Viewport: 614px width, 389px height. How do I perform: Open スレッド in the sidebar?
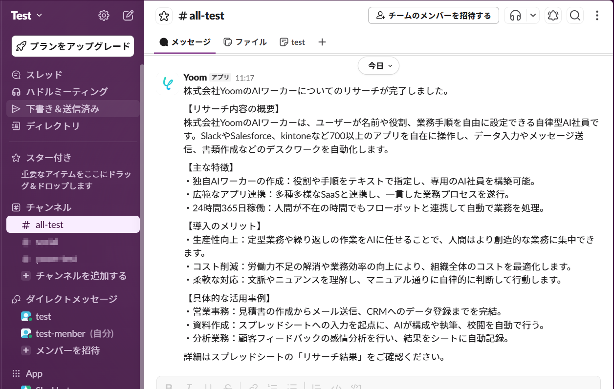coord(73,75)
